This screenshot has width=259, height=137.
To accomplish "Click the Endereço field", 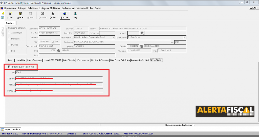I will coord(122,42).
